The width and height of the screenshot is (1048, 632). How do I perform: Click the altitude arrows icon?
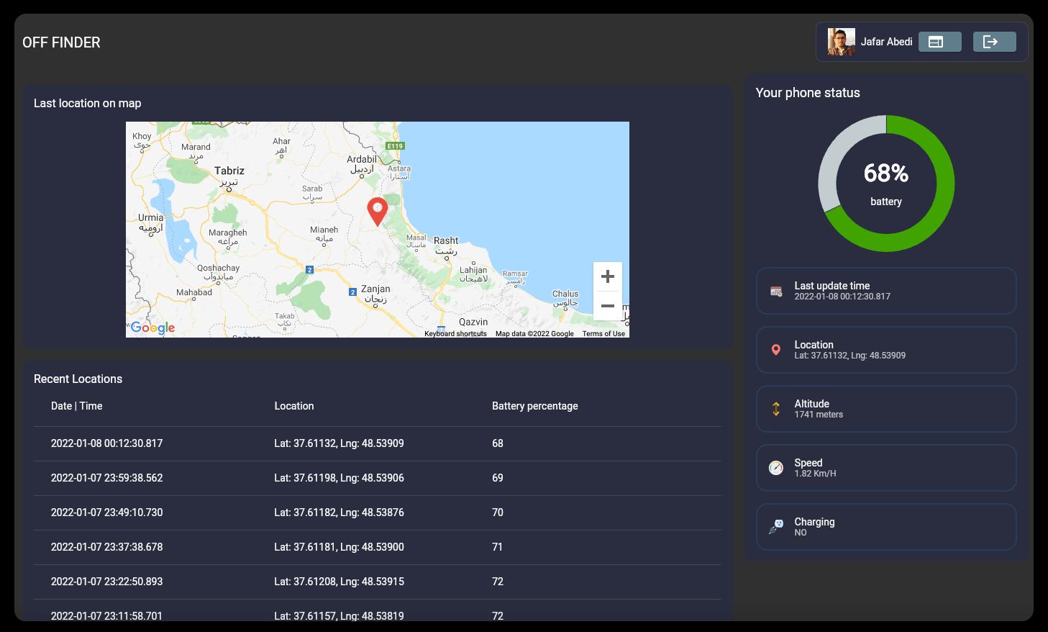776,409
